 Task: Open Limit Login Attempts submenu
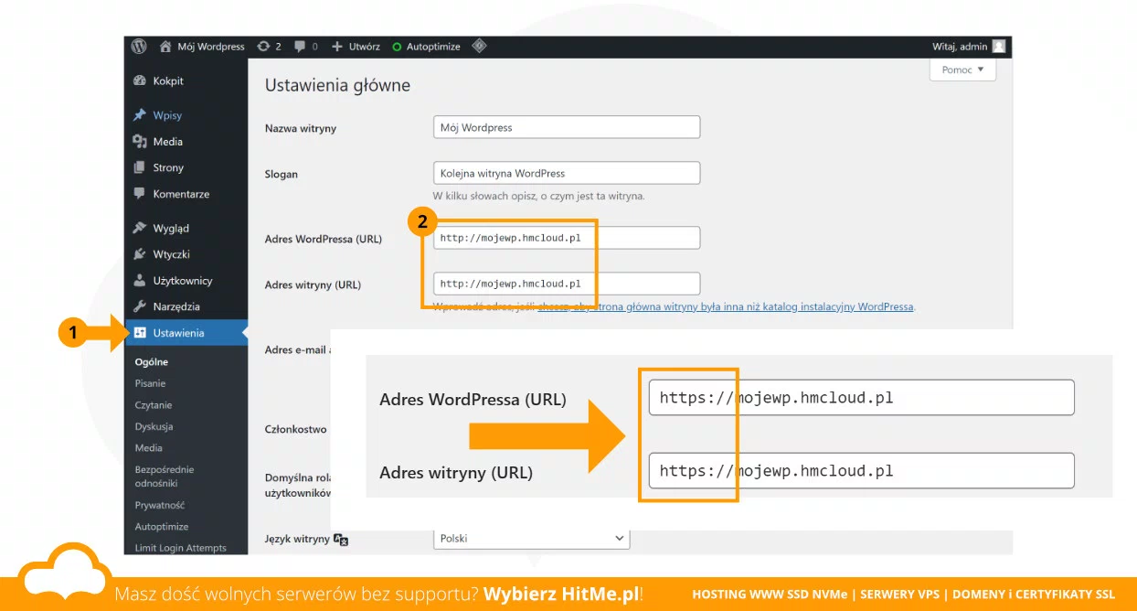(180, 548)
